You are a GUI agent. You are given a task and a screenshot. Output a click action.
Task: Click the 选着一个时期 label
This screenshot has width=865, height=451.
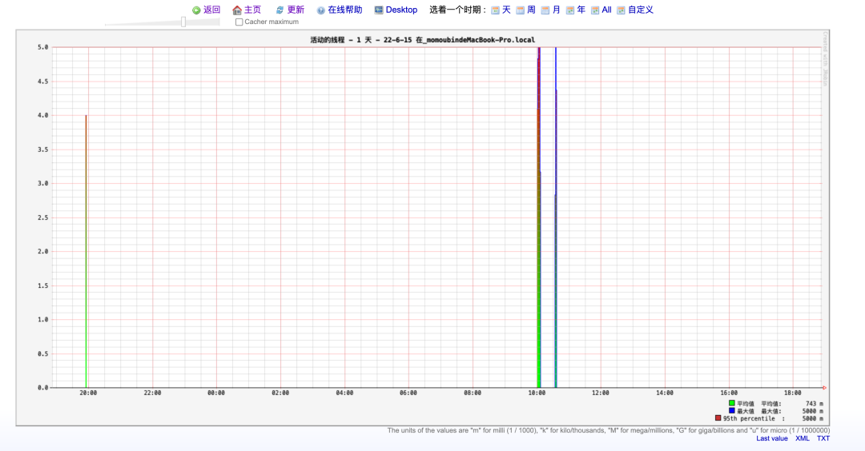[458, 10]
